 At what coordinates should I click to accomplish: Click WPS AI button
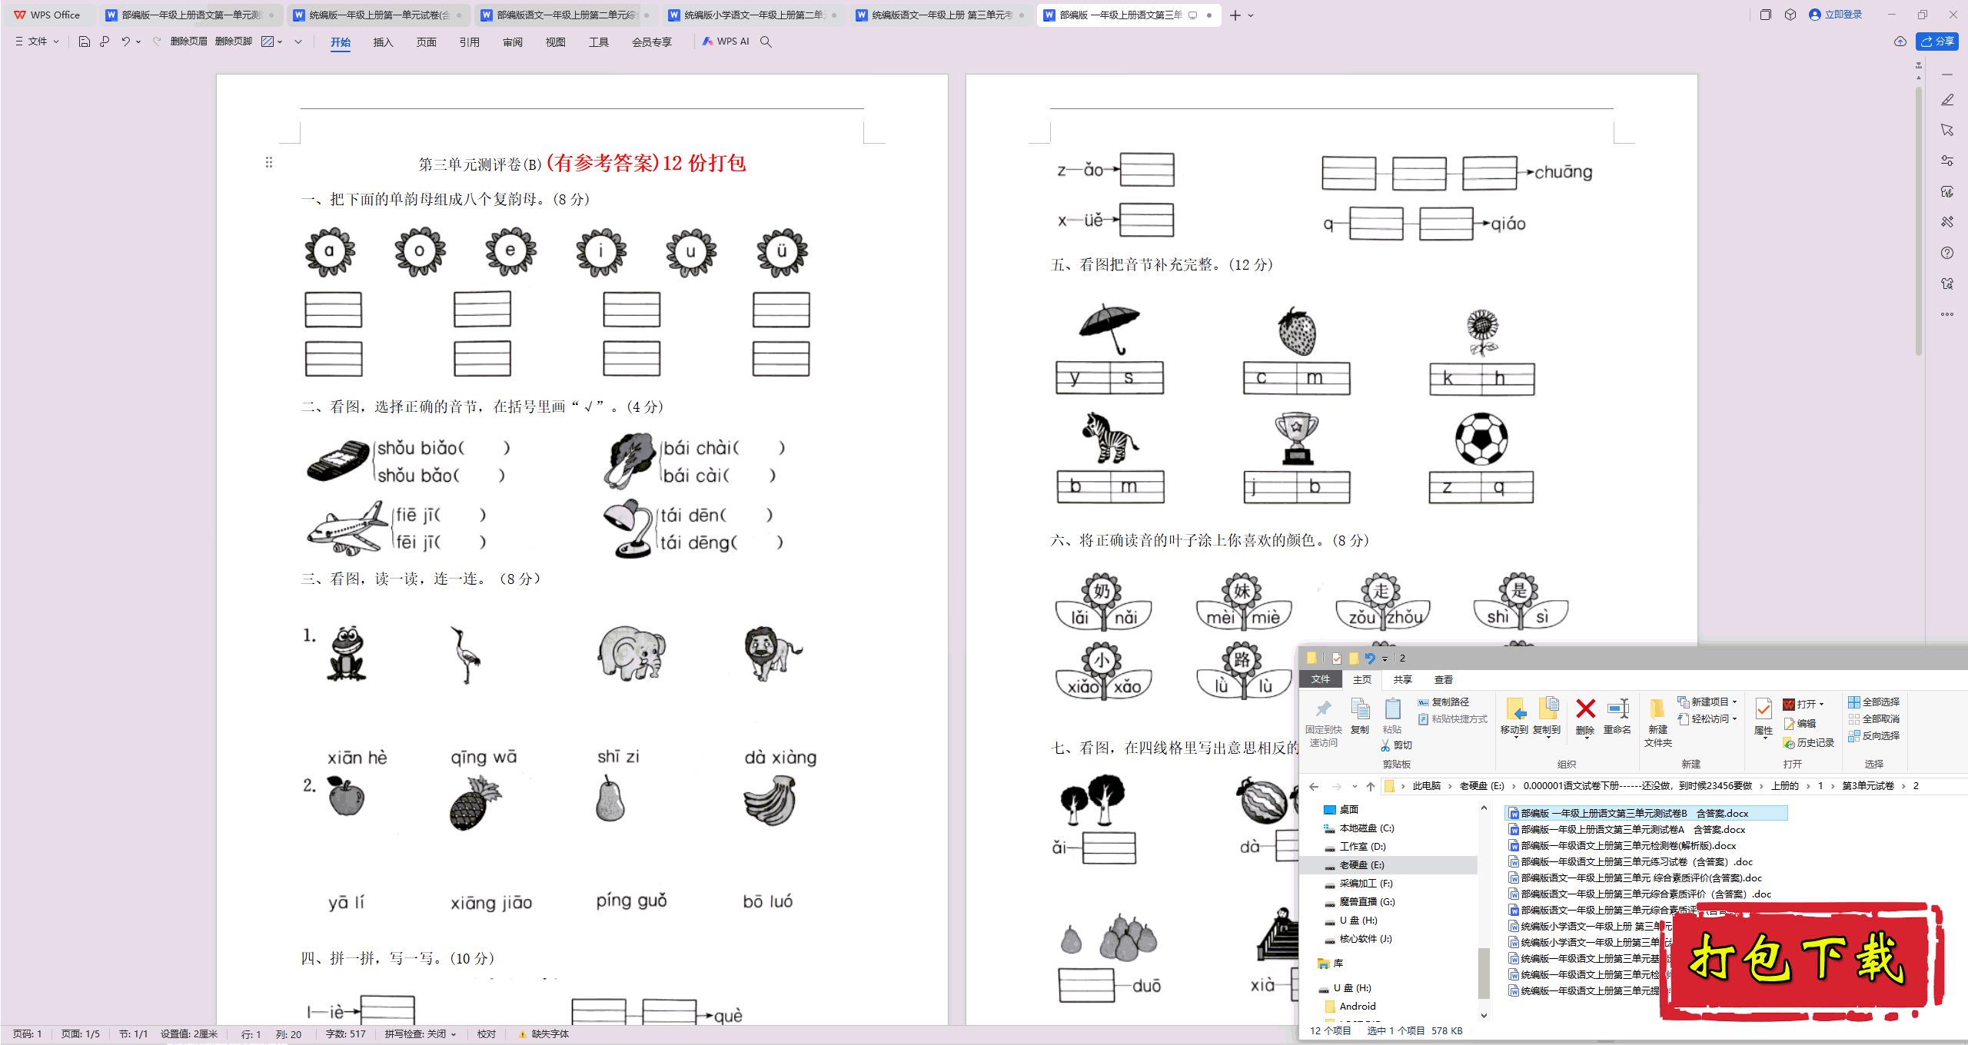725,41
